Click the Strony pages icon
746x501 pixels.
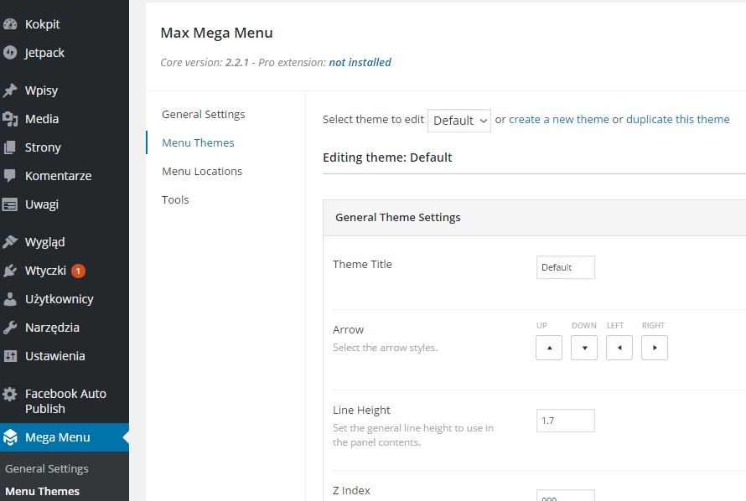10,147
